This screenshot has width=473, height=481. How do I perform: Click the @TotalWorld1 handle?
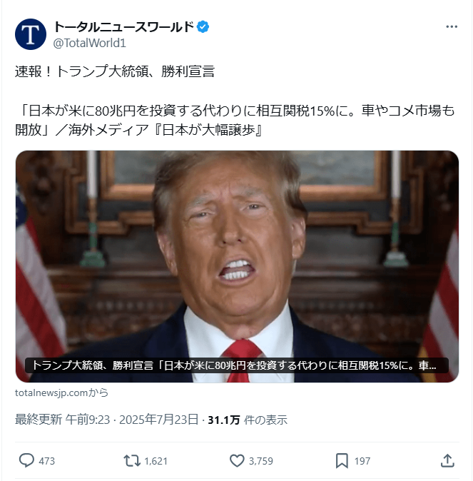pyautogui.click(x=90, y=44)
